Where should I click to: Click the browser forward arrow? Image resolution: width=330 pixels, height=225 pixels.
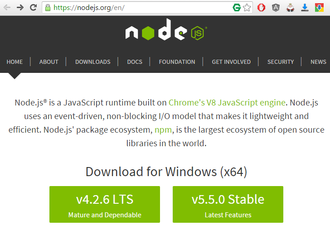pos(20,8)
